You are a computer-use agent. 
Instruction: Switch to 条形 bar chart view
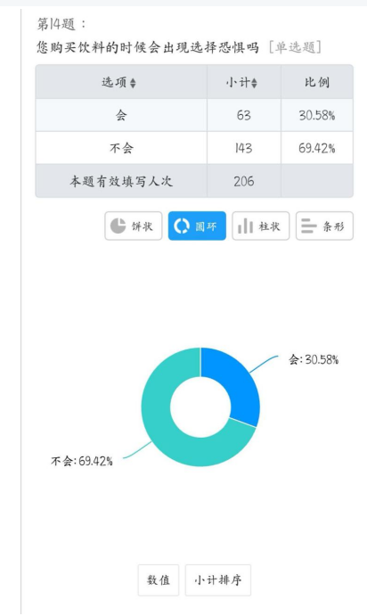coord(324,226)
